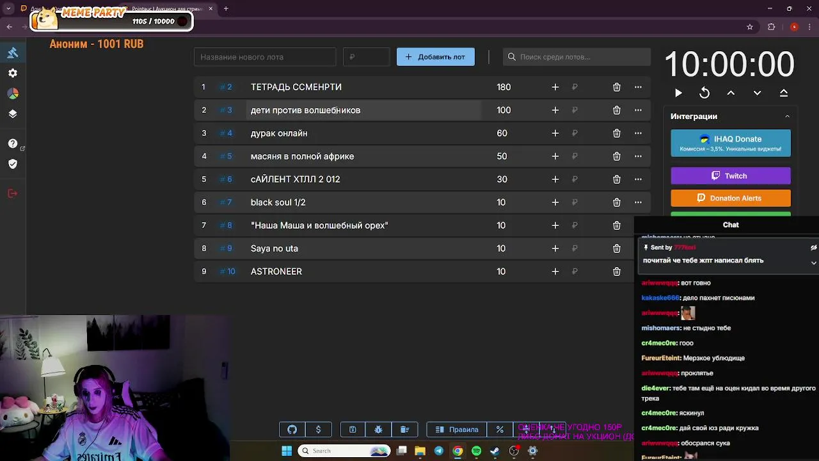Open the browser tab list dropdown arrow
This screenshot has width=819, height=461.
coord(8,9)
